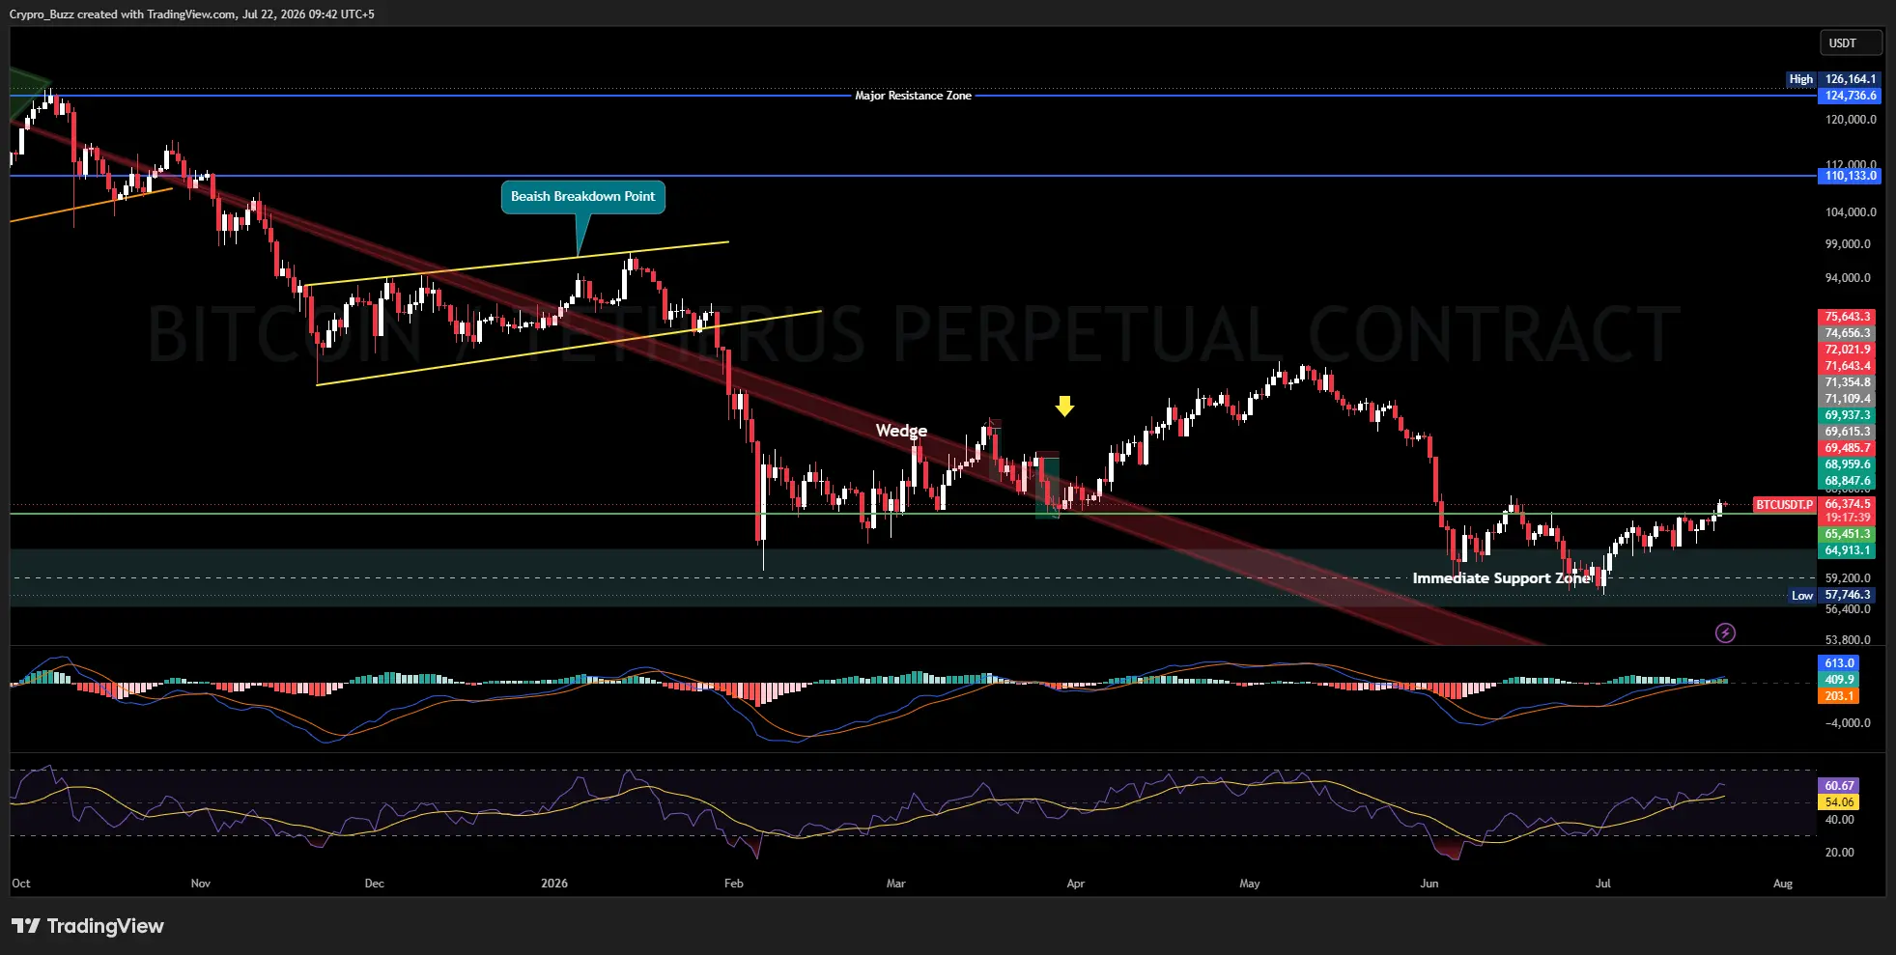Click the Oct label on time axis
The width and height of the screenshot is (1896, 955).
[x=21, y=884]
